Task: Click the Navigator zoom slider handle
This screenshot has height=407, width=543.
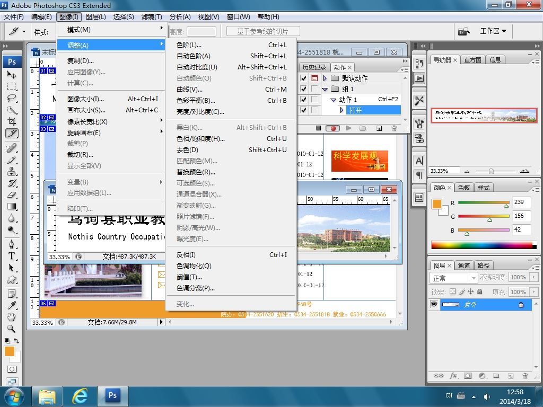Action: 491,171
